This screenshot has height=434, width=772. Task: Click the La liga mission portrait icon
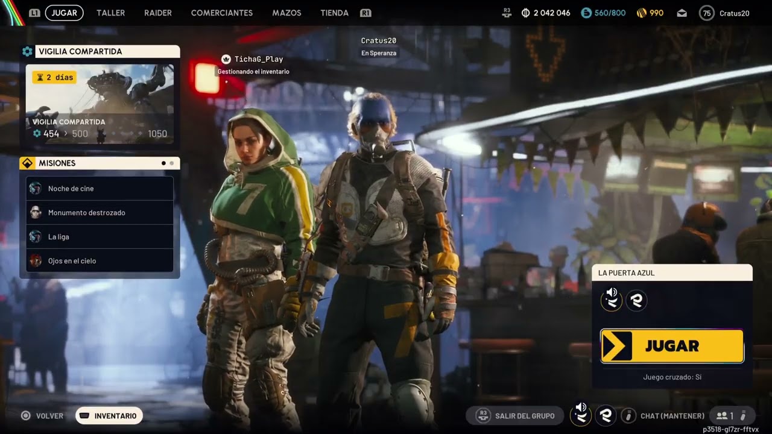pyautogui.click(x=36, y=237)
